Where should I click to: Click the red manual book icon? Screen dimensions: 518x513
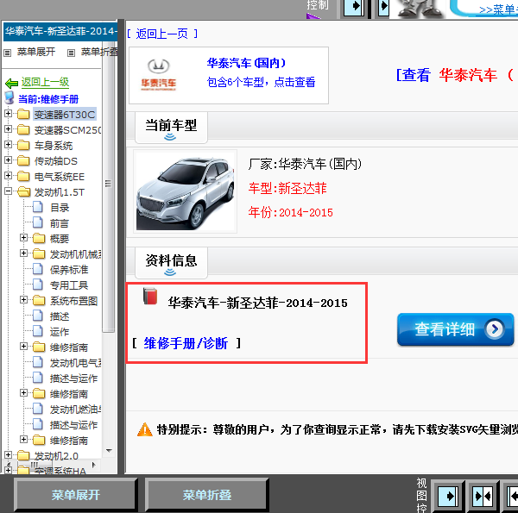pyautogui.click(x=150, y=296)
